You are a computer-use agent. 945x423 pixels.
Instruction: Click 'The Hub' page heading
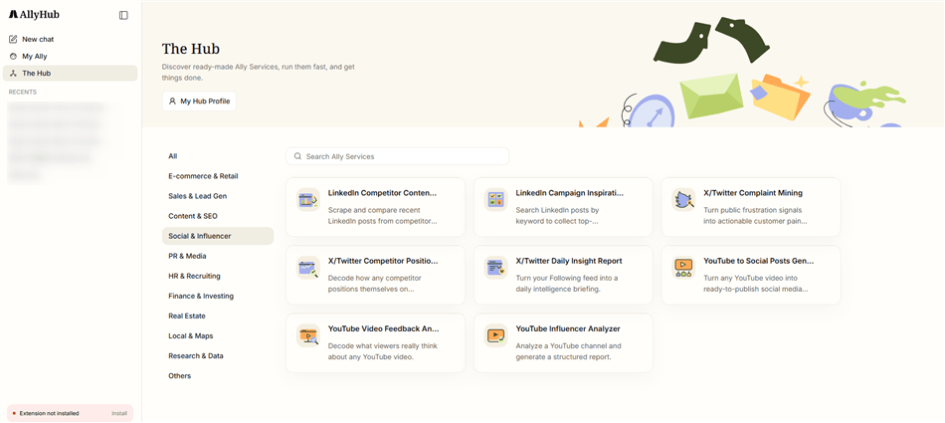191,49
